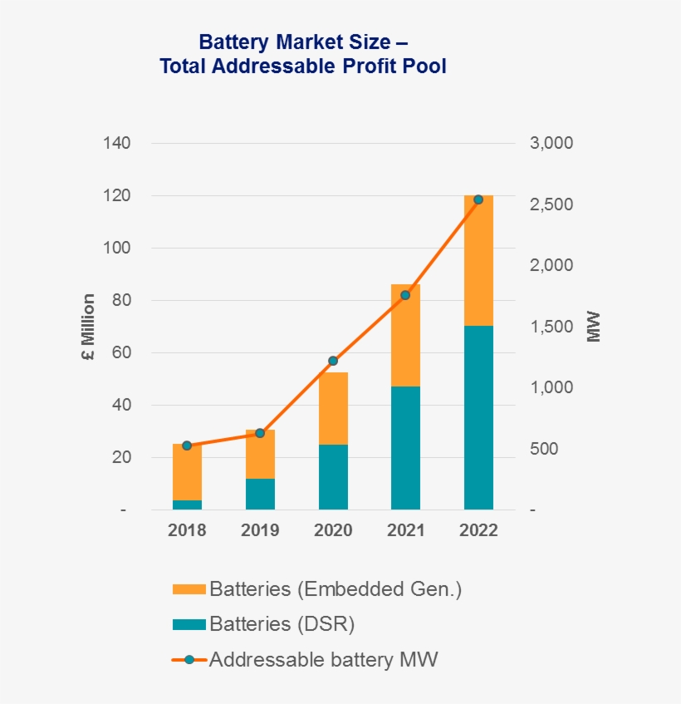The height and width of the screenshot is (704, 681).
Task: Click the orange Batteries (Embedded Gen.) legend swatch
Action: [189, 589]
